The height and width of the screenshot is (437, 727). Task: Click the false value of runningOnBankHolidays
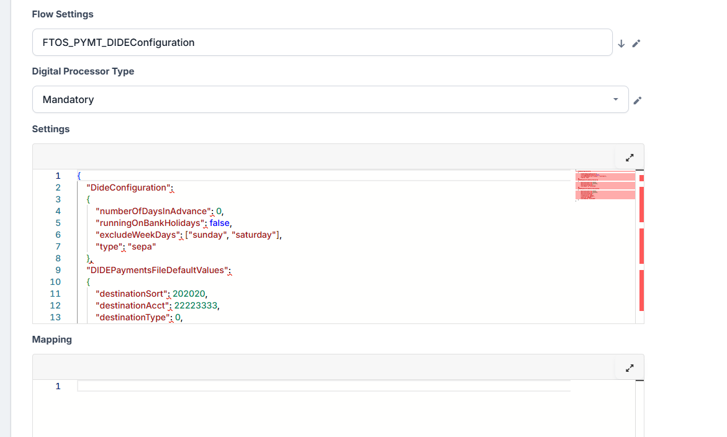coord(220,223)
